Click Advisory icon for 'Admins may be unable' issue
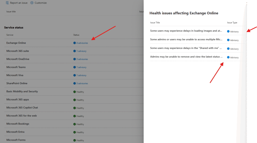257x143 pixels. click(x=228, y=57)
